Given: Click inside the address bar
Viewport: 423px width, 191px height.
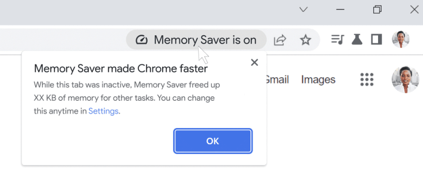Looking at the screenshot, I should pos(62,40).
